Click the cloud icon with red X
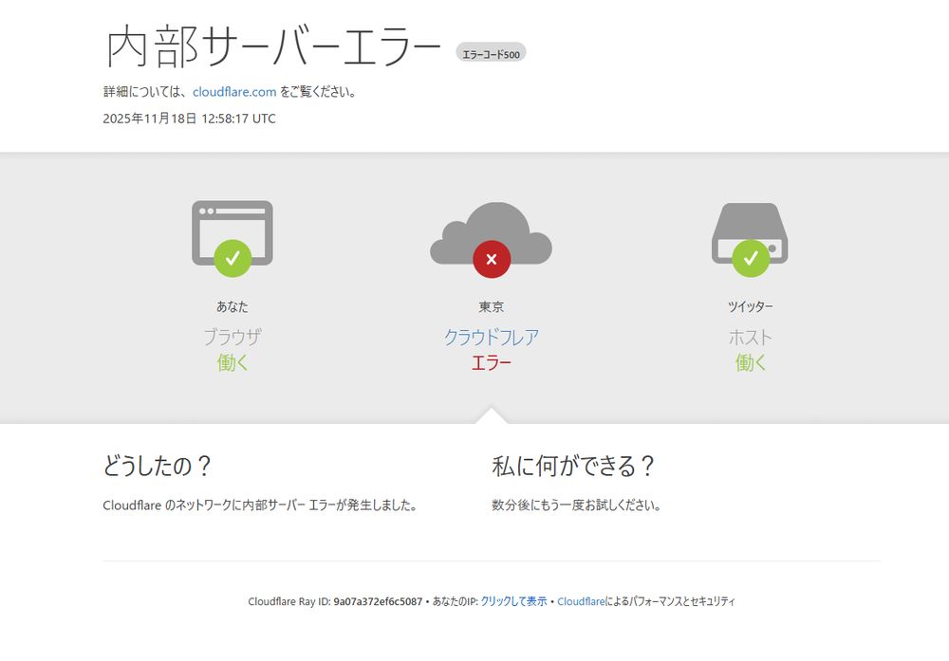This screenshot has width=949, height=661. coord(491,240)
